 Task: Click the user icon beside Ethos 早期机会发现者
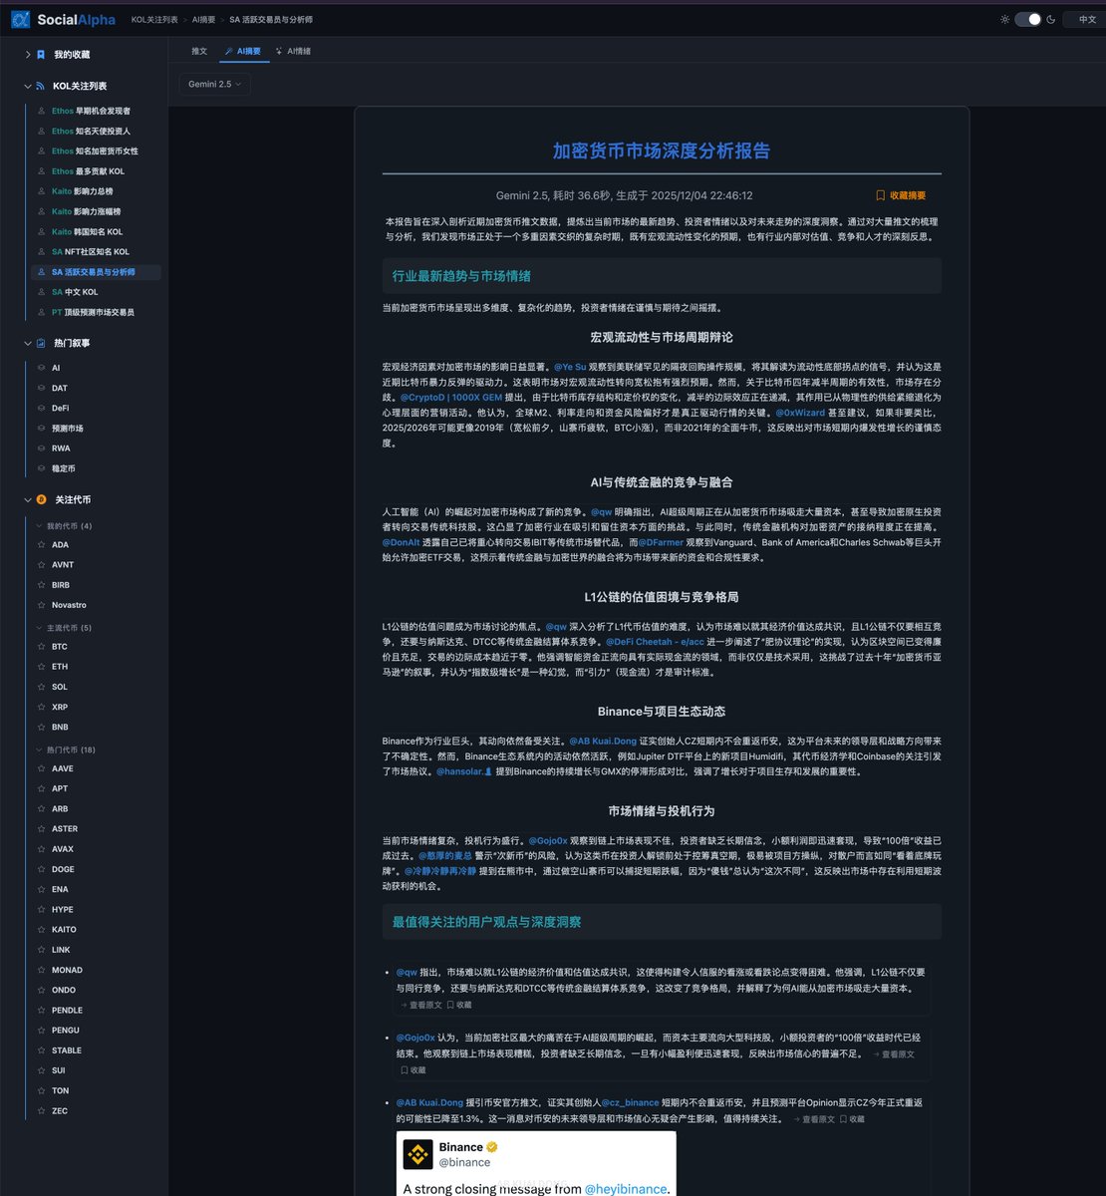pyautogui.click(x=41, y=112)
